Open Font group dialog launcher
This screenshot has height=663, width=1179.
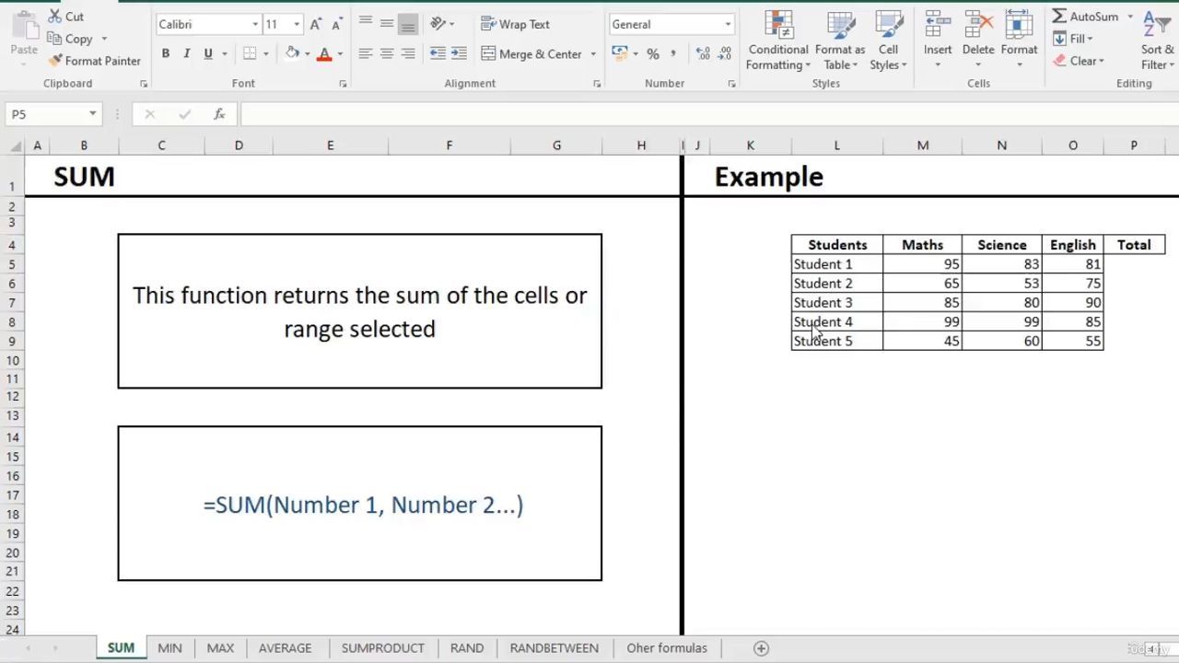tap(343, 84)
